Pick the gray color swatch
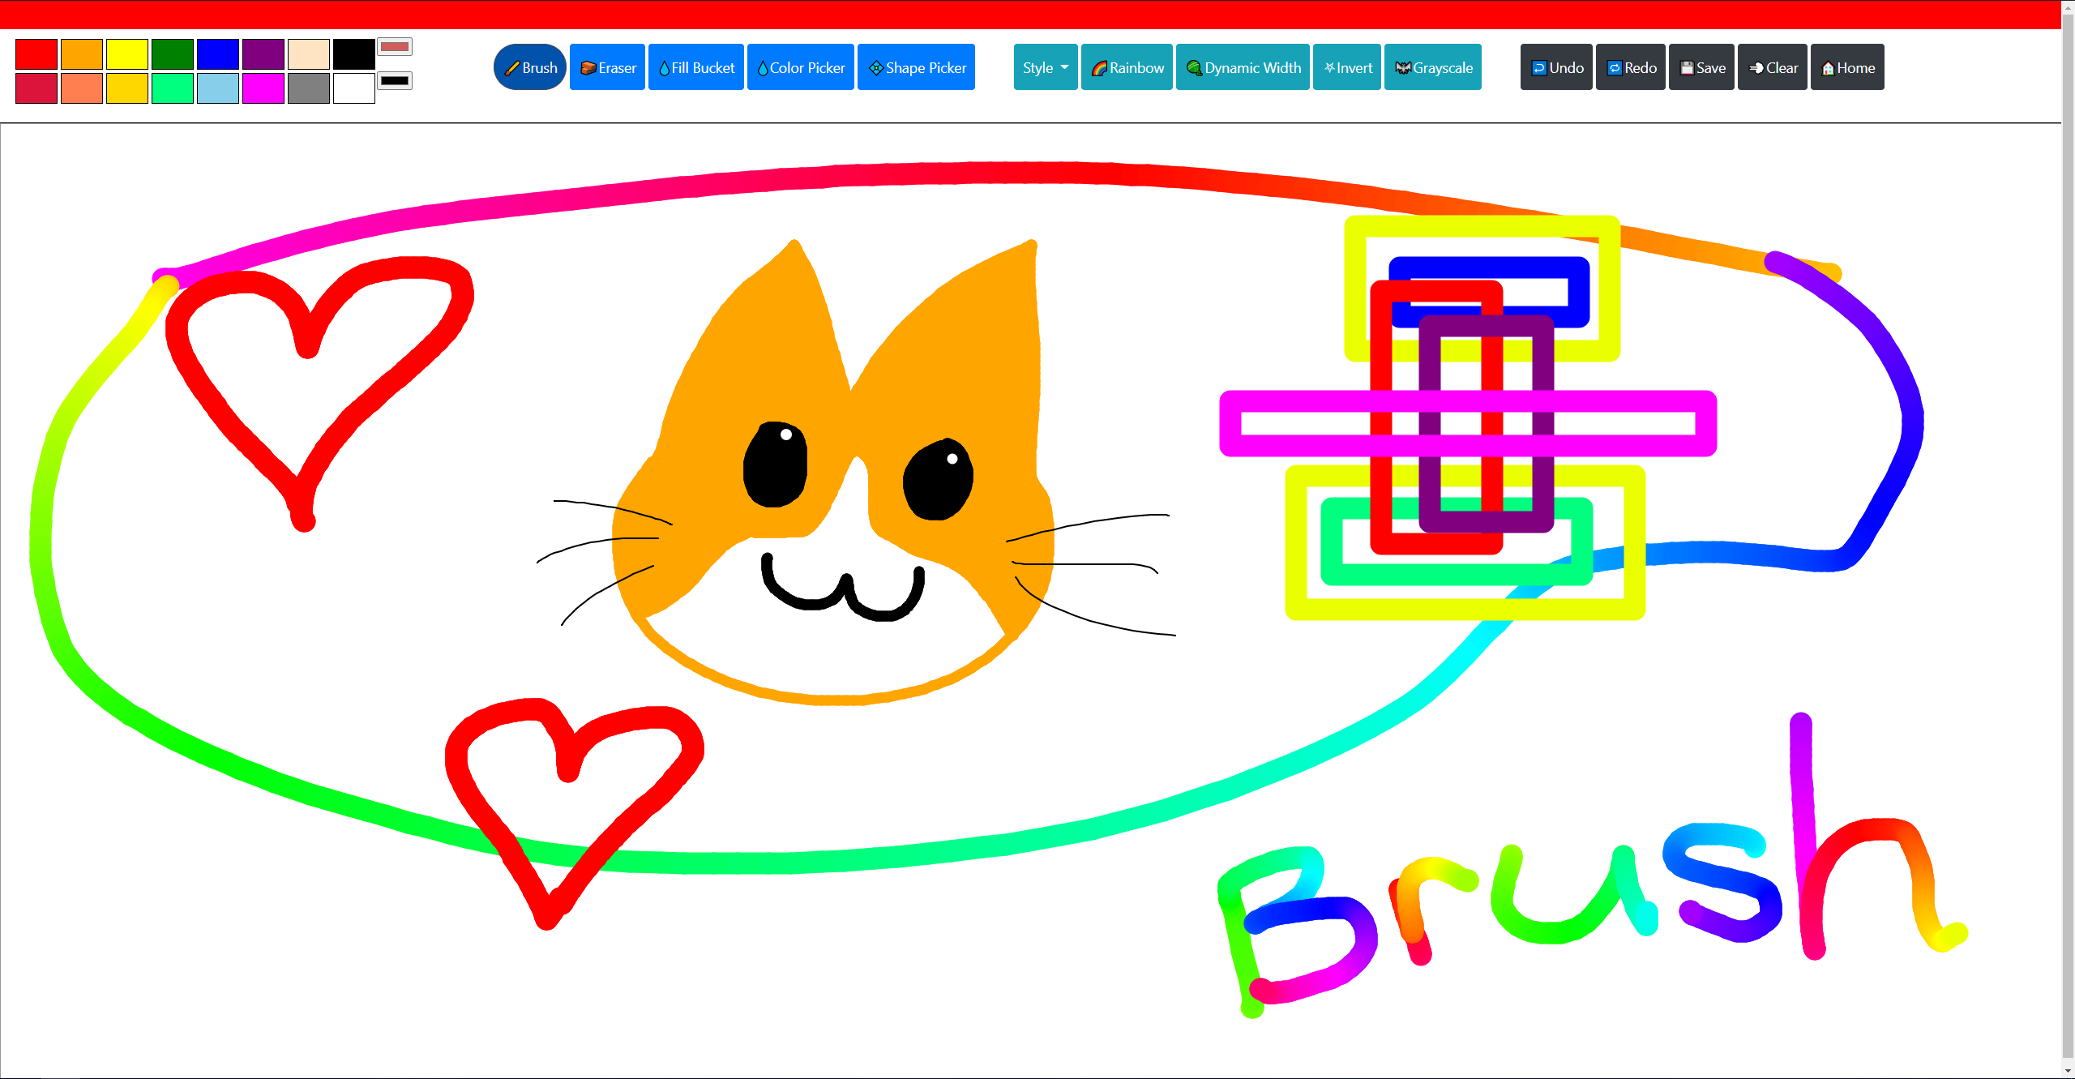The height and width of the screenshot is (1079, 2075). (309, 88)
